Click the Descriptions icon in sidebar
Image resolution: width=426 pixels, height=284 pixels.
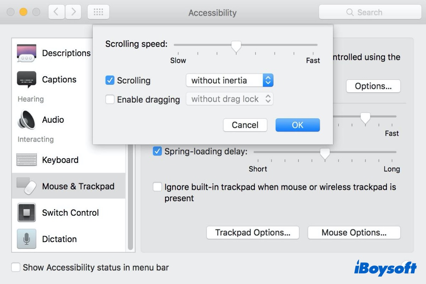[x=27, y=53]
